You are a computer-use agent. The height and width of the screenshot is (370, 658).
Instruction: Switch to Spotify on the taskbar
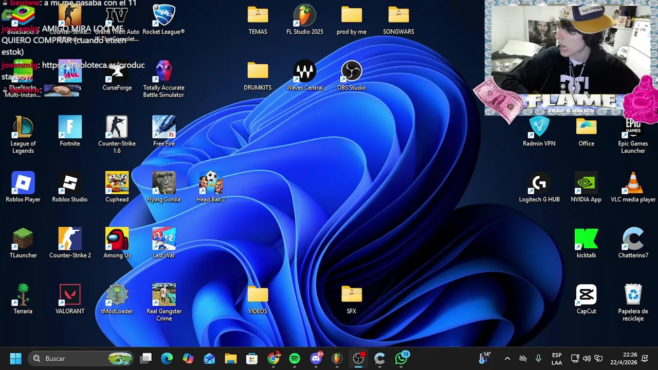[295, 358]
